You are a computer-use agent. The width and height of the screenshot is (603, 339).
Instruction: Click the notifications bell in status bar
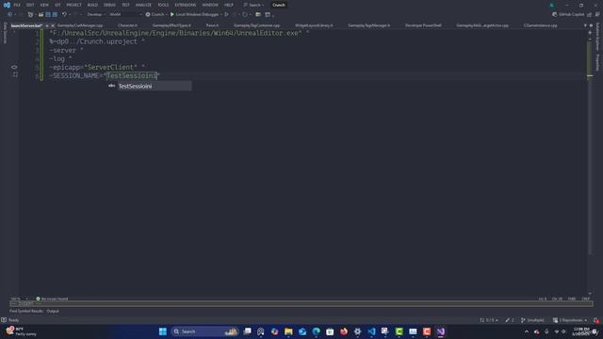pyautogui.click(x=596, y=320)
